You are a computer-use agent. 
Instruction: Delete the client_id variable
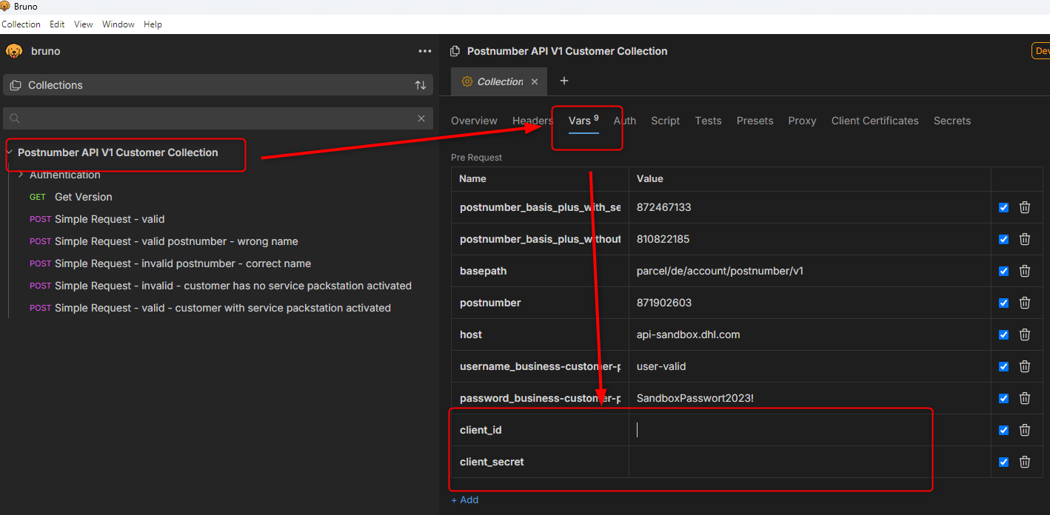pyautogui.click(x=1025, y=430)
